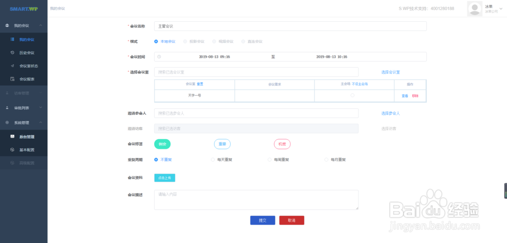The image size is (507, 243).
Task: Click the 搜索已选参会人 search field
Action: (x=257, y=113)
